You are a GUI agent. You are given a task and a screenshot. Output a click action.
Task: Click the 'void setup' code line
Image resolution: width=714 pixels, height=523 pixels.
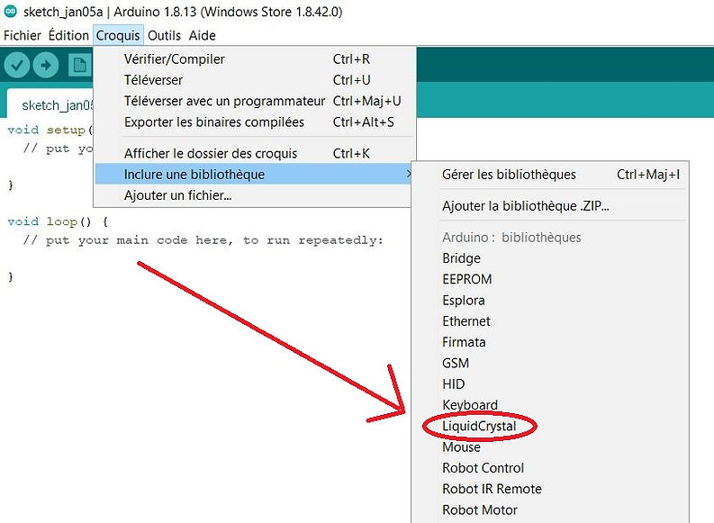pyautogui.click(x=50, y=130)
